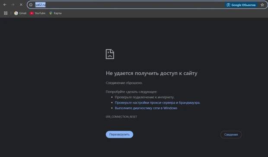The image size is (268, 157).
Task: Bookmark this page with the star icon
Action: click(262, 5)
